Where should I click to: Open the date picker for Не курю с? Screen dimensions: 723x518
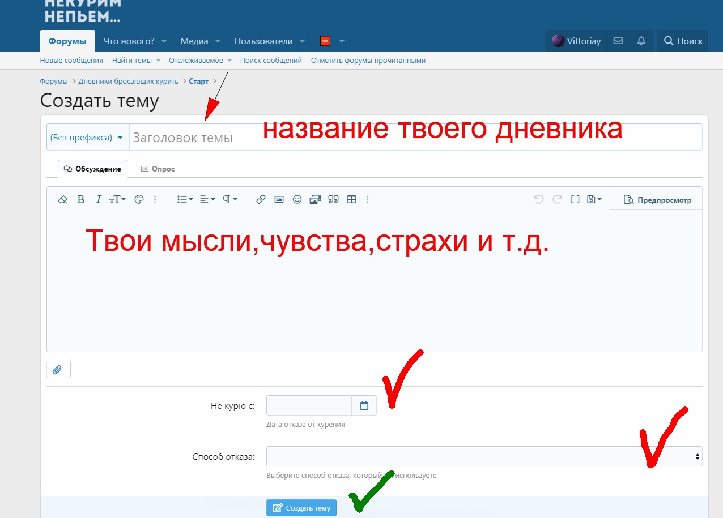pos(365,405)
